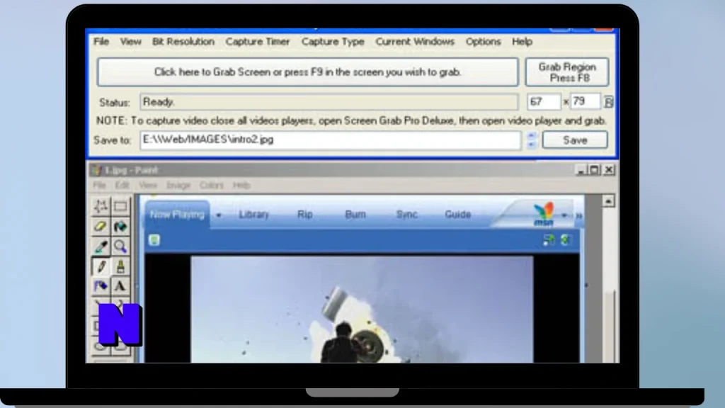Click the Save button
This screenshot has height=408, width=725.
575,140
